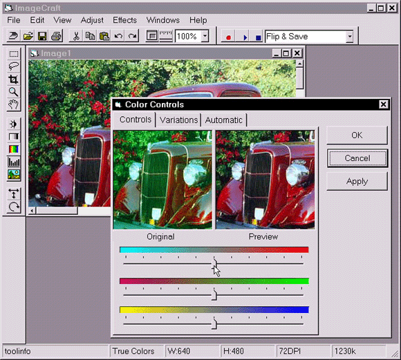
Task: Select the rectangular marquee tool
Action: pos(14,54)
